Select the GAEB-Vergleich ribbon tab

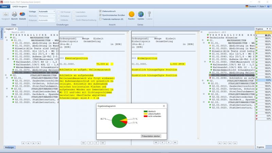pos(20,6)
